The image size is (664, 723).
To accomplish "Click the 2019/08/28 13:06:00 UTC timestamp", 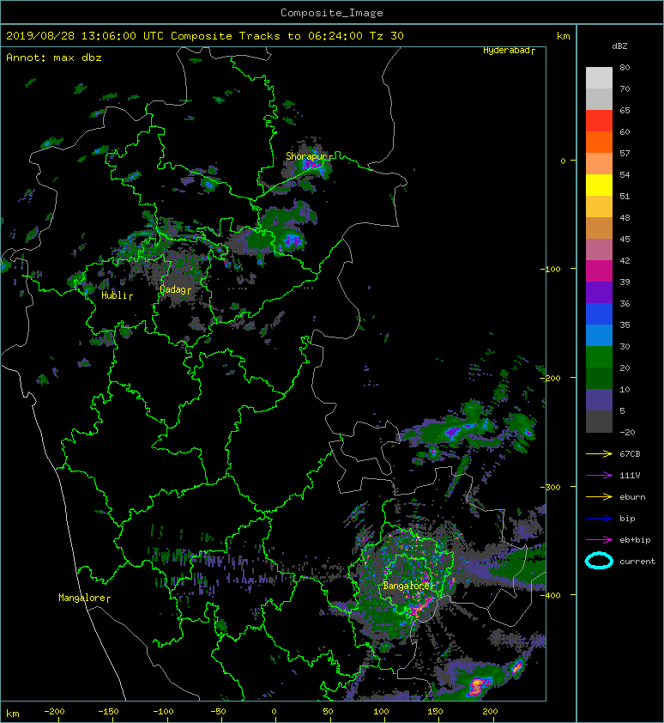I will (85, 36).
